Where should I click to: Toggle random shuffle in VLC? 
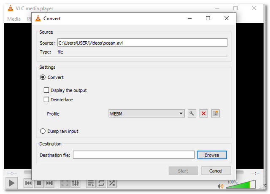click(x=112, y=183)
